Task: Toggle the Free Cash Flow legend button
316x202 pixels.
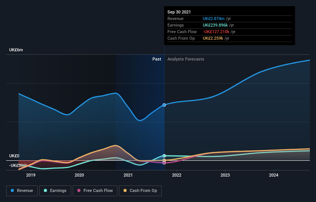Action: [95, 191]
